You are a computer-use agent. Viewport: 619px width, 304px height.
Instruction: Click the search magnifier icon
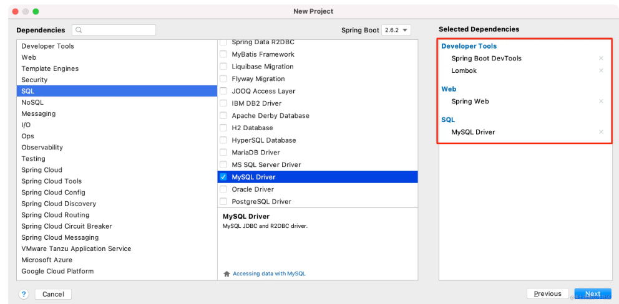(x=79, y=30)
